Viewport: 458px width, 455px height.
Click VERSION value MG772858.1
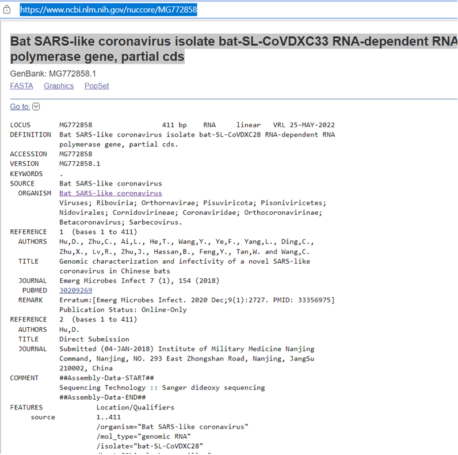[x=80, y=164]
